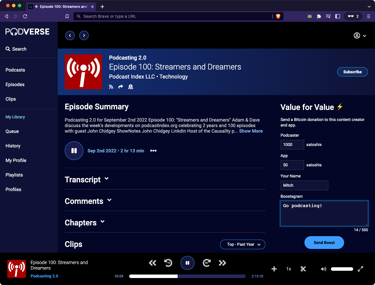Click the browser bookmark icon
The image size is (375, 285).
[x=67, y=16]
